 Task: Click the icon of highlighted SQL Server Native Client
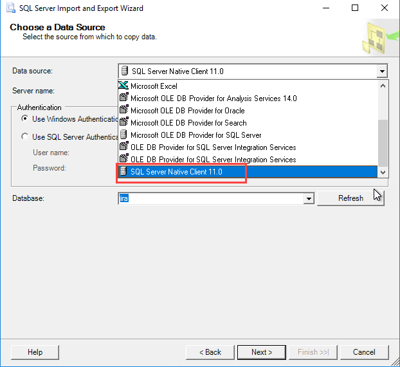pos(123,171)
